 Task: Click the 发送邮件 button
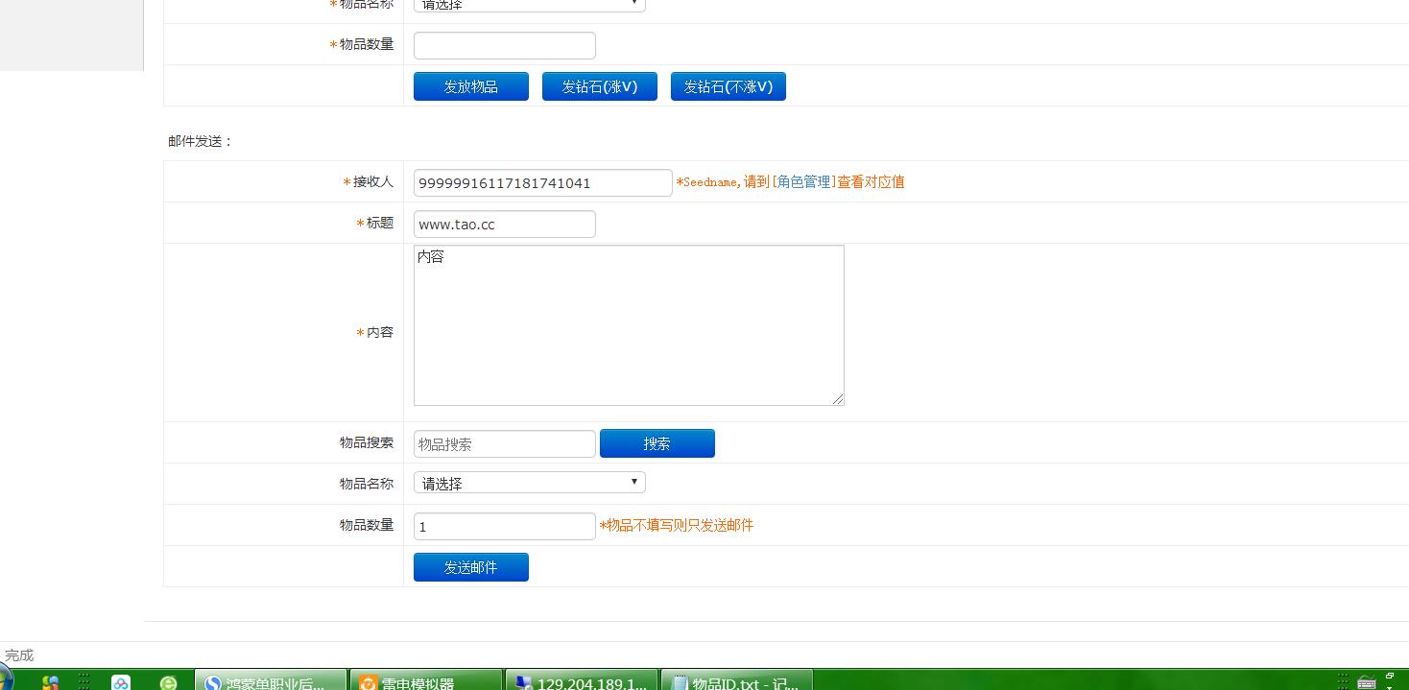tap(470, 567)
